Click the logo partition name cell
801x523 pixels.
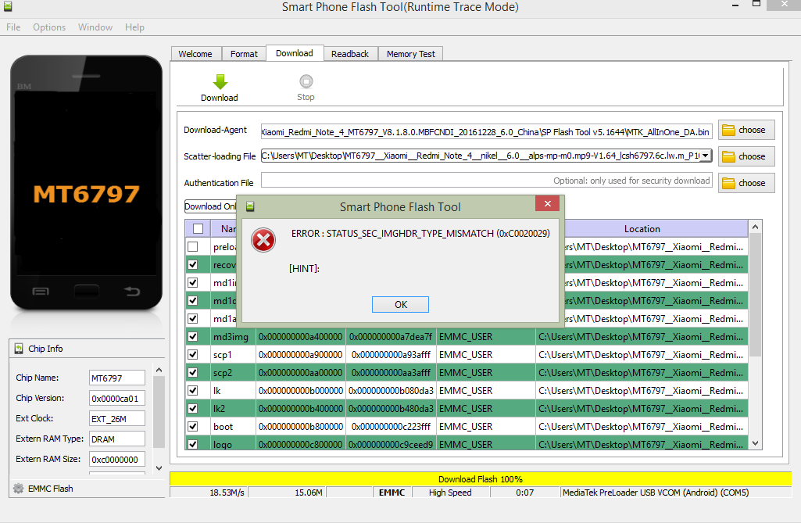point(233,444)
